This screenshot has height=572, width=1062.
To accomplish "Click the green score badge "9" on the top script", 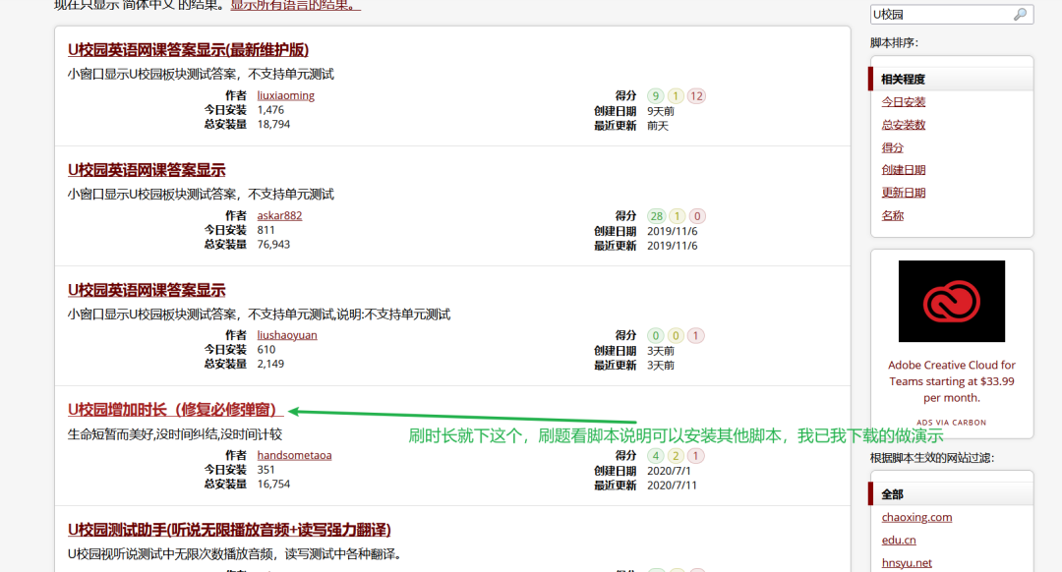I will coord(657,95).
